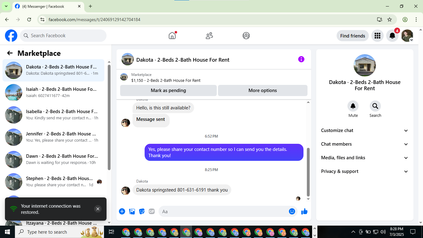Open Task View on the taskbar

[111, 232]
